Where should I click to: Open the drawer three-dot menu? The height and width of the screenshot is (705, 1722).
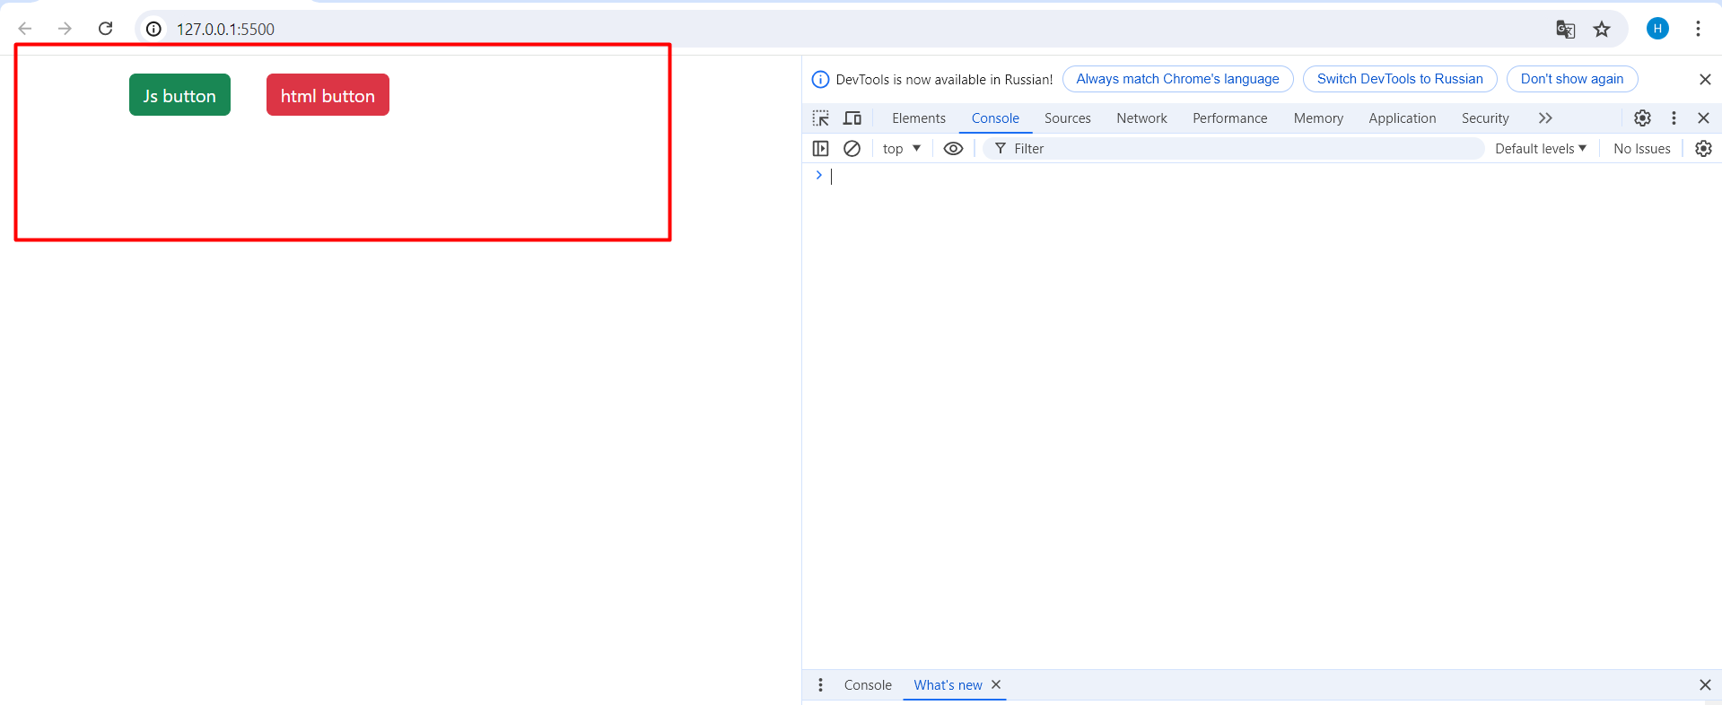[820, 685]
